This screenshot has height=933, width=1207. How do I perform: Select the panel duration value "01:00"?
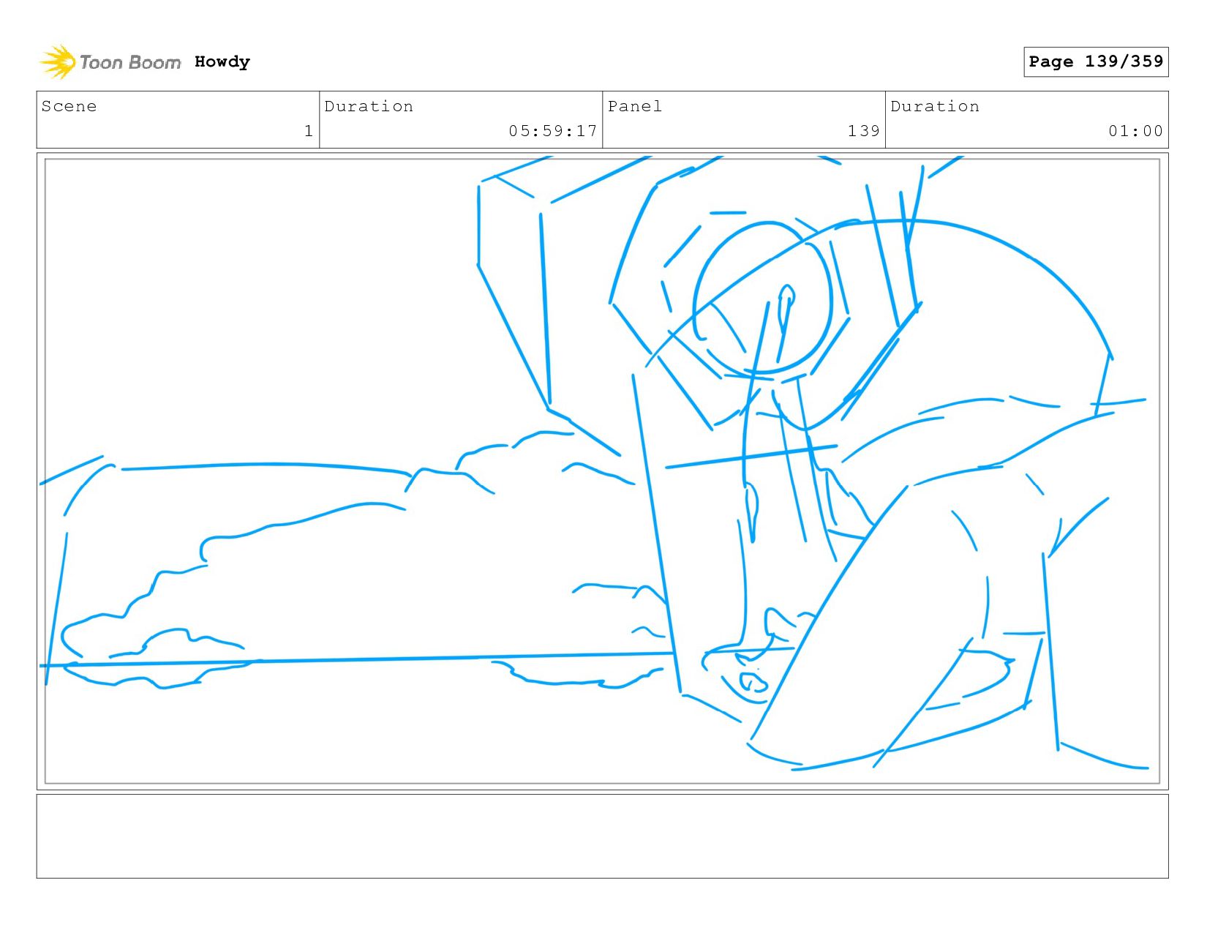1135,131
